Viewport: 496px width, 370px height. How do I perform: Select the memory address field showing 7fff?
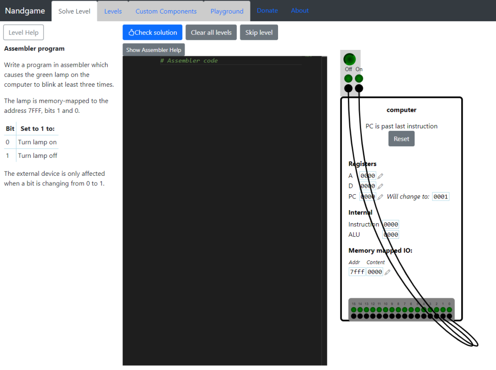(357, 272)
